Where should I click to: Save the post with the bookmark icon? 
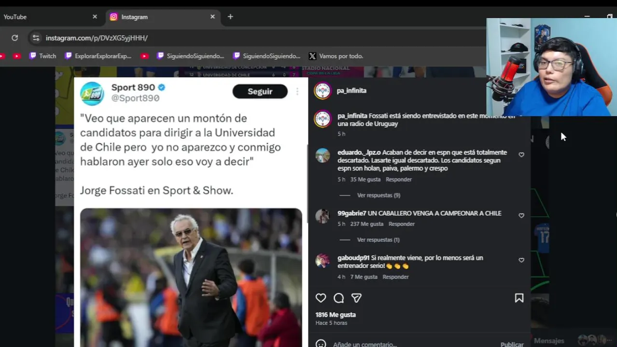tap(519, 298)
